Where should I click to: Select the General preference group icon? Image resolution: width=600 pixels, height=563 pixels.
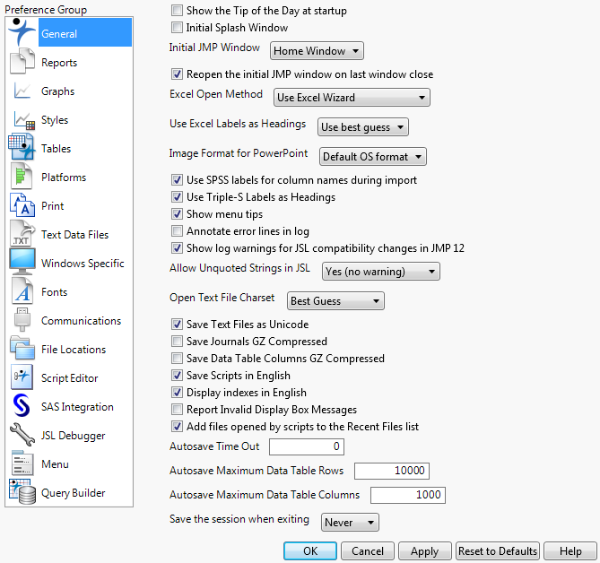[22, 32]
